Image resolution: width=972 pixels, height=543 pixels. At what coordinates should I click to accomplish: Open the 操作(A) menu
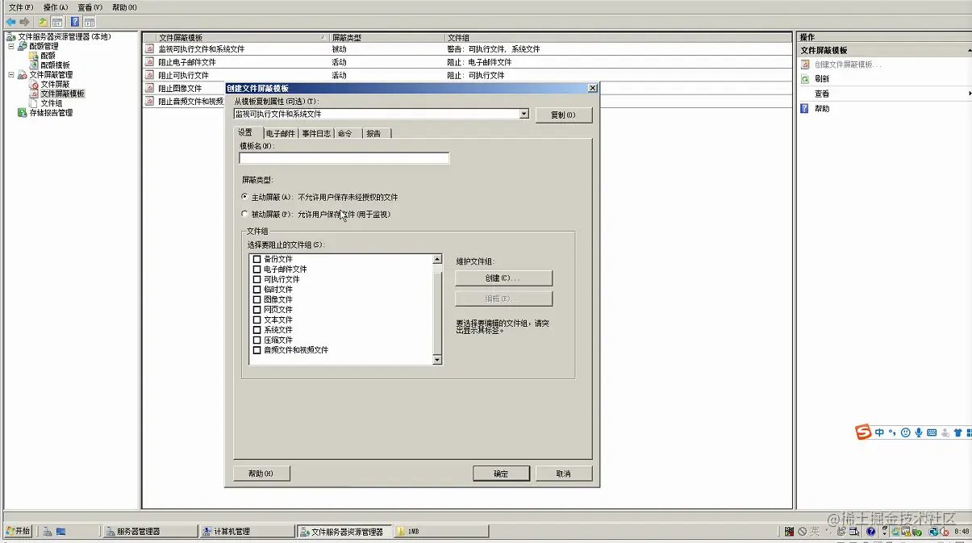coord(56,7)
